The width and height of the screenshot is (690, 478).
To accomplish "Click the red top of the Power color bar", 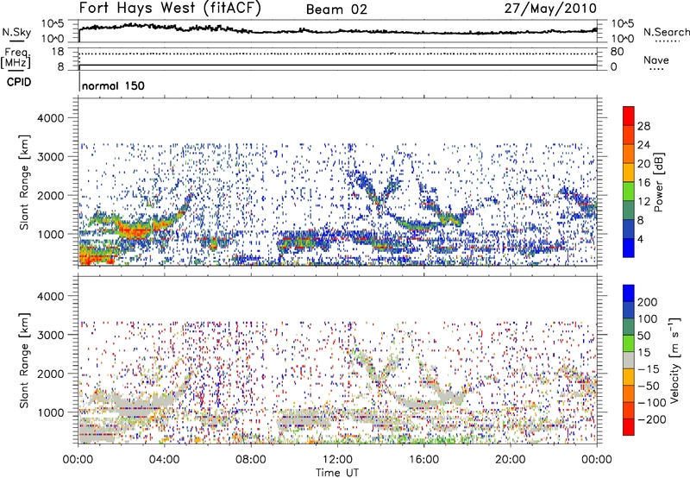I will (629, 114).
